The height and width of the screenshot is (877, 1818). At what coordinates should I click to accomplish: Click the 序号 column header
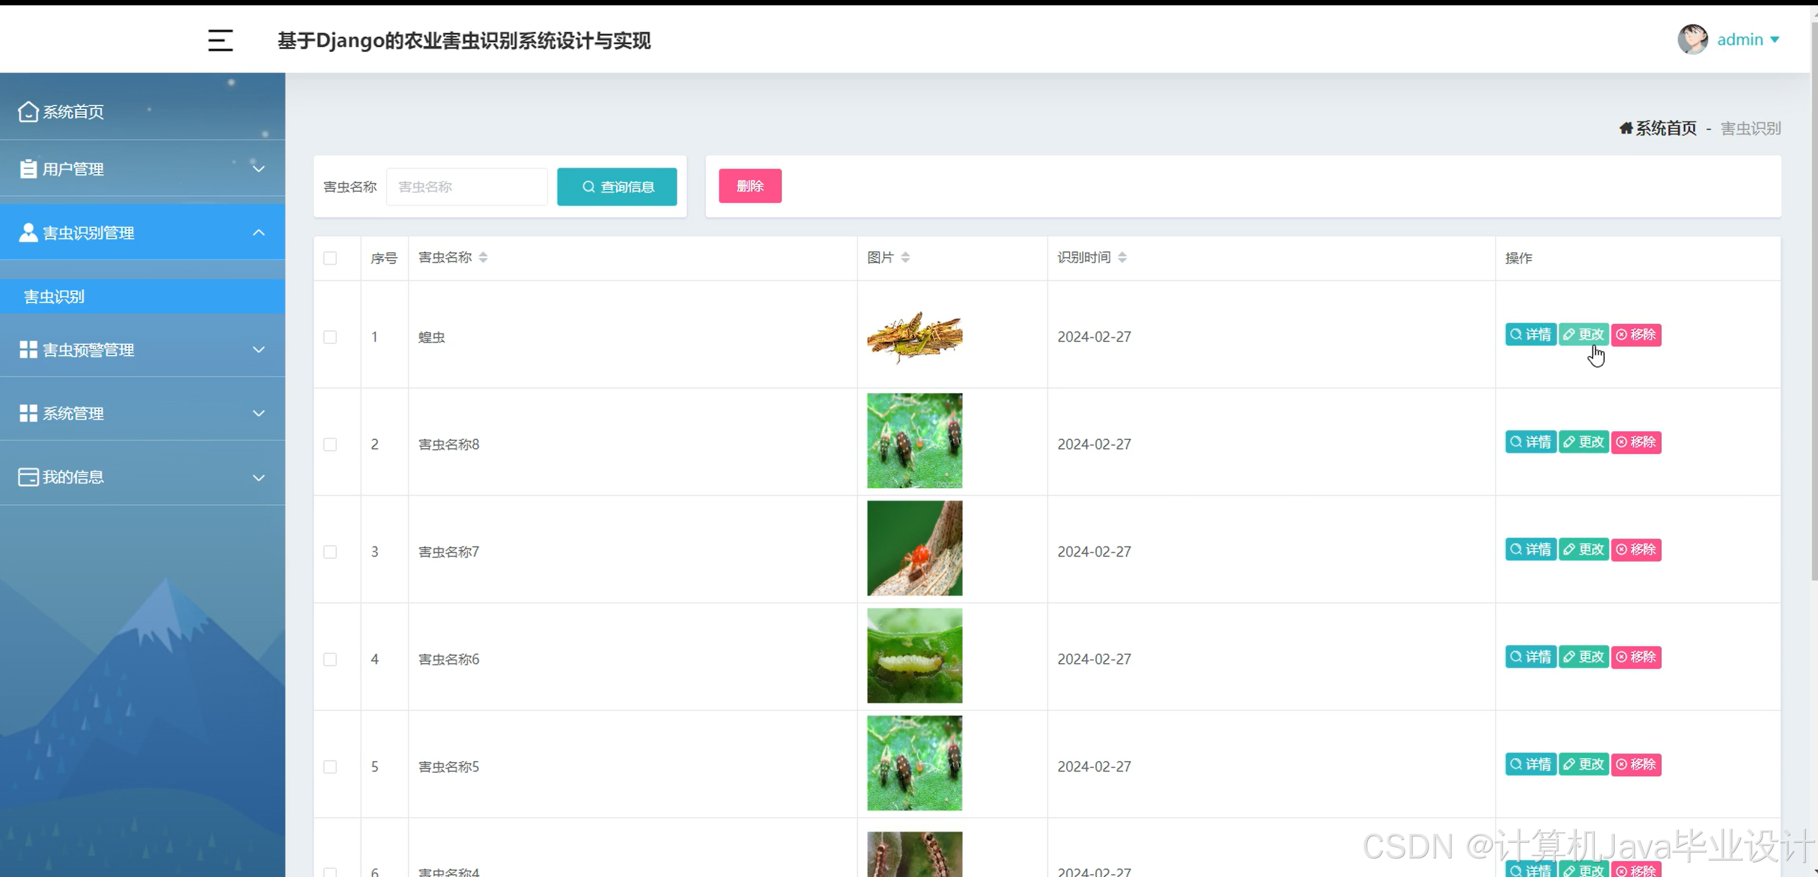[x=384, y=258]
